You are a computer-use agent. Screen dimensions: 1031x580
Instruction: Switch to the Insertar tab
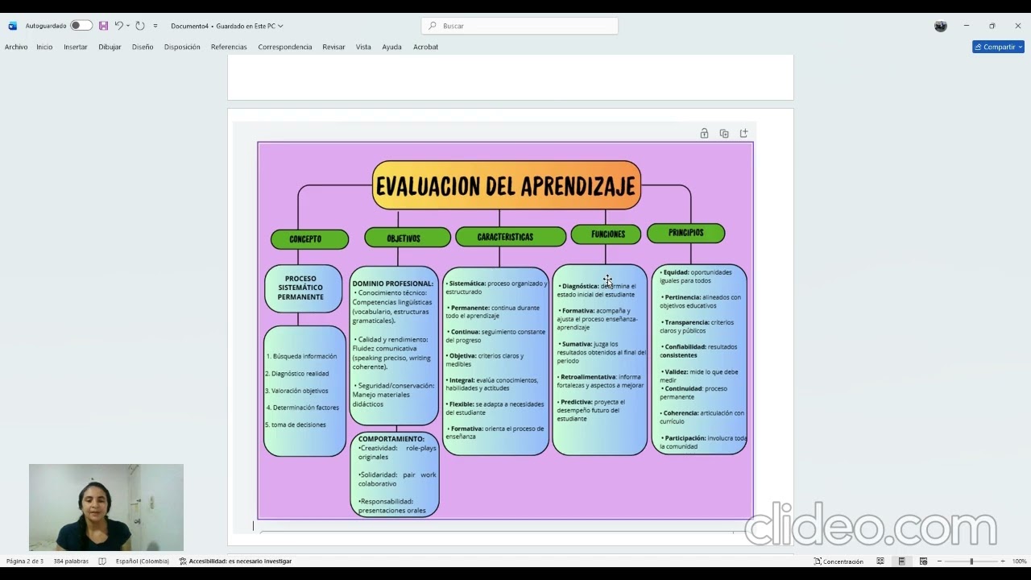click(x=76, y=47)
